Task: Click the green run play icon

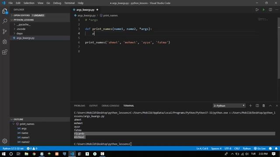Action: click(263, 10)
